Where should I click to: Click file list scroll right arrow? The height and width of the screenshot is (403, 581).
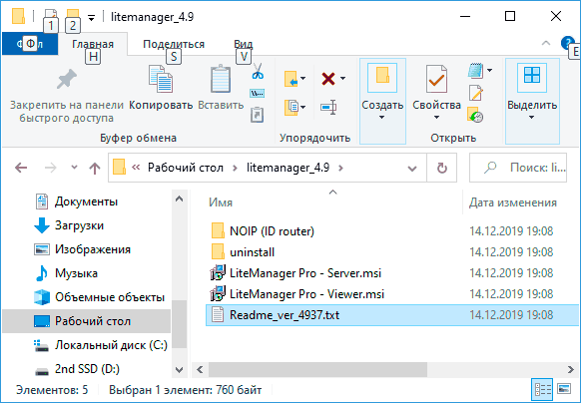click(x=571, y=369)
